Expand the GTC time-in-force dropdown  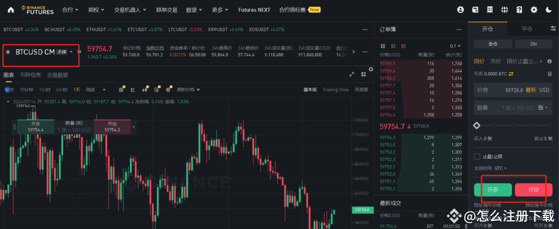[x=501, y=168]
